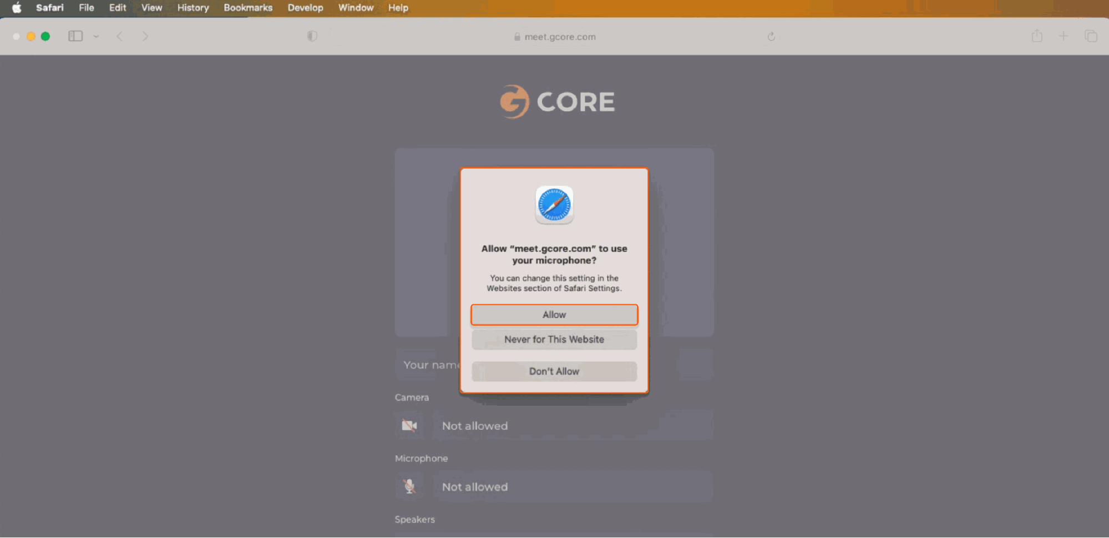
Task: Open the Develop menu
Action: (x=305, y=8)
